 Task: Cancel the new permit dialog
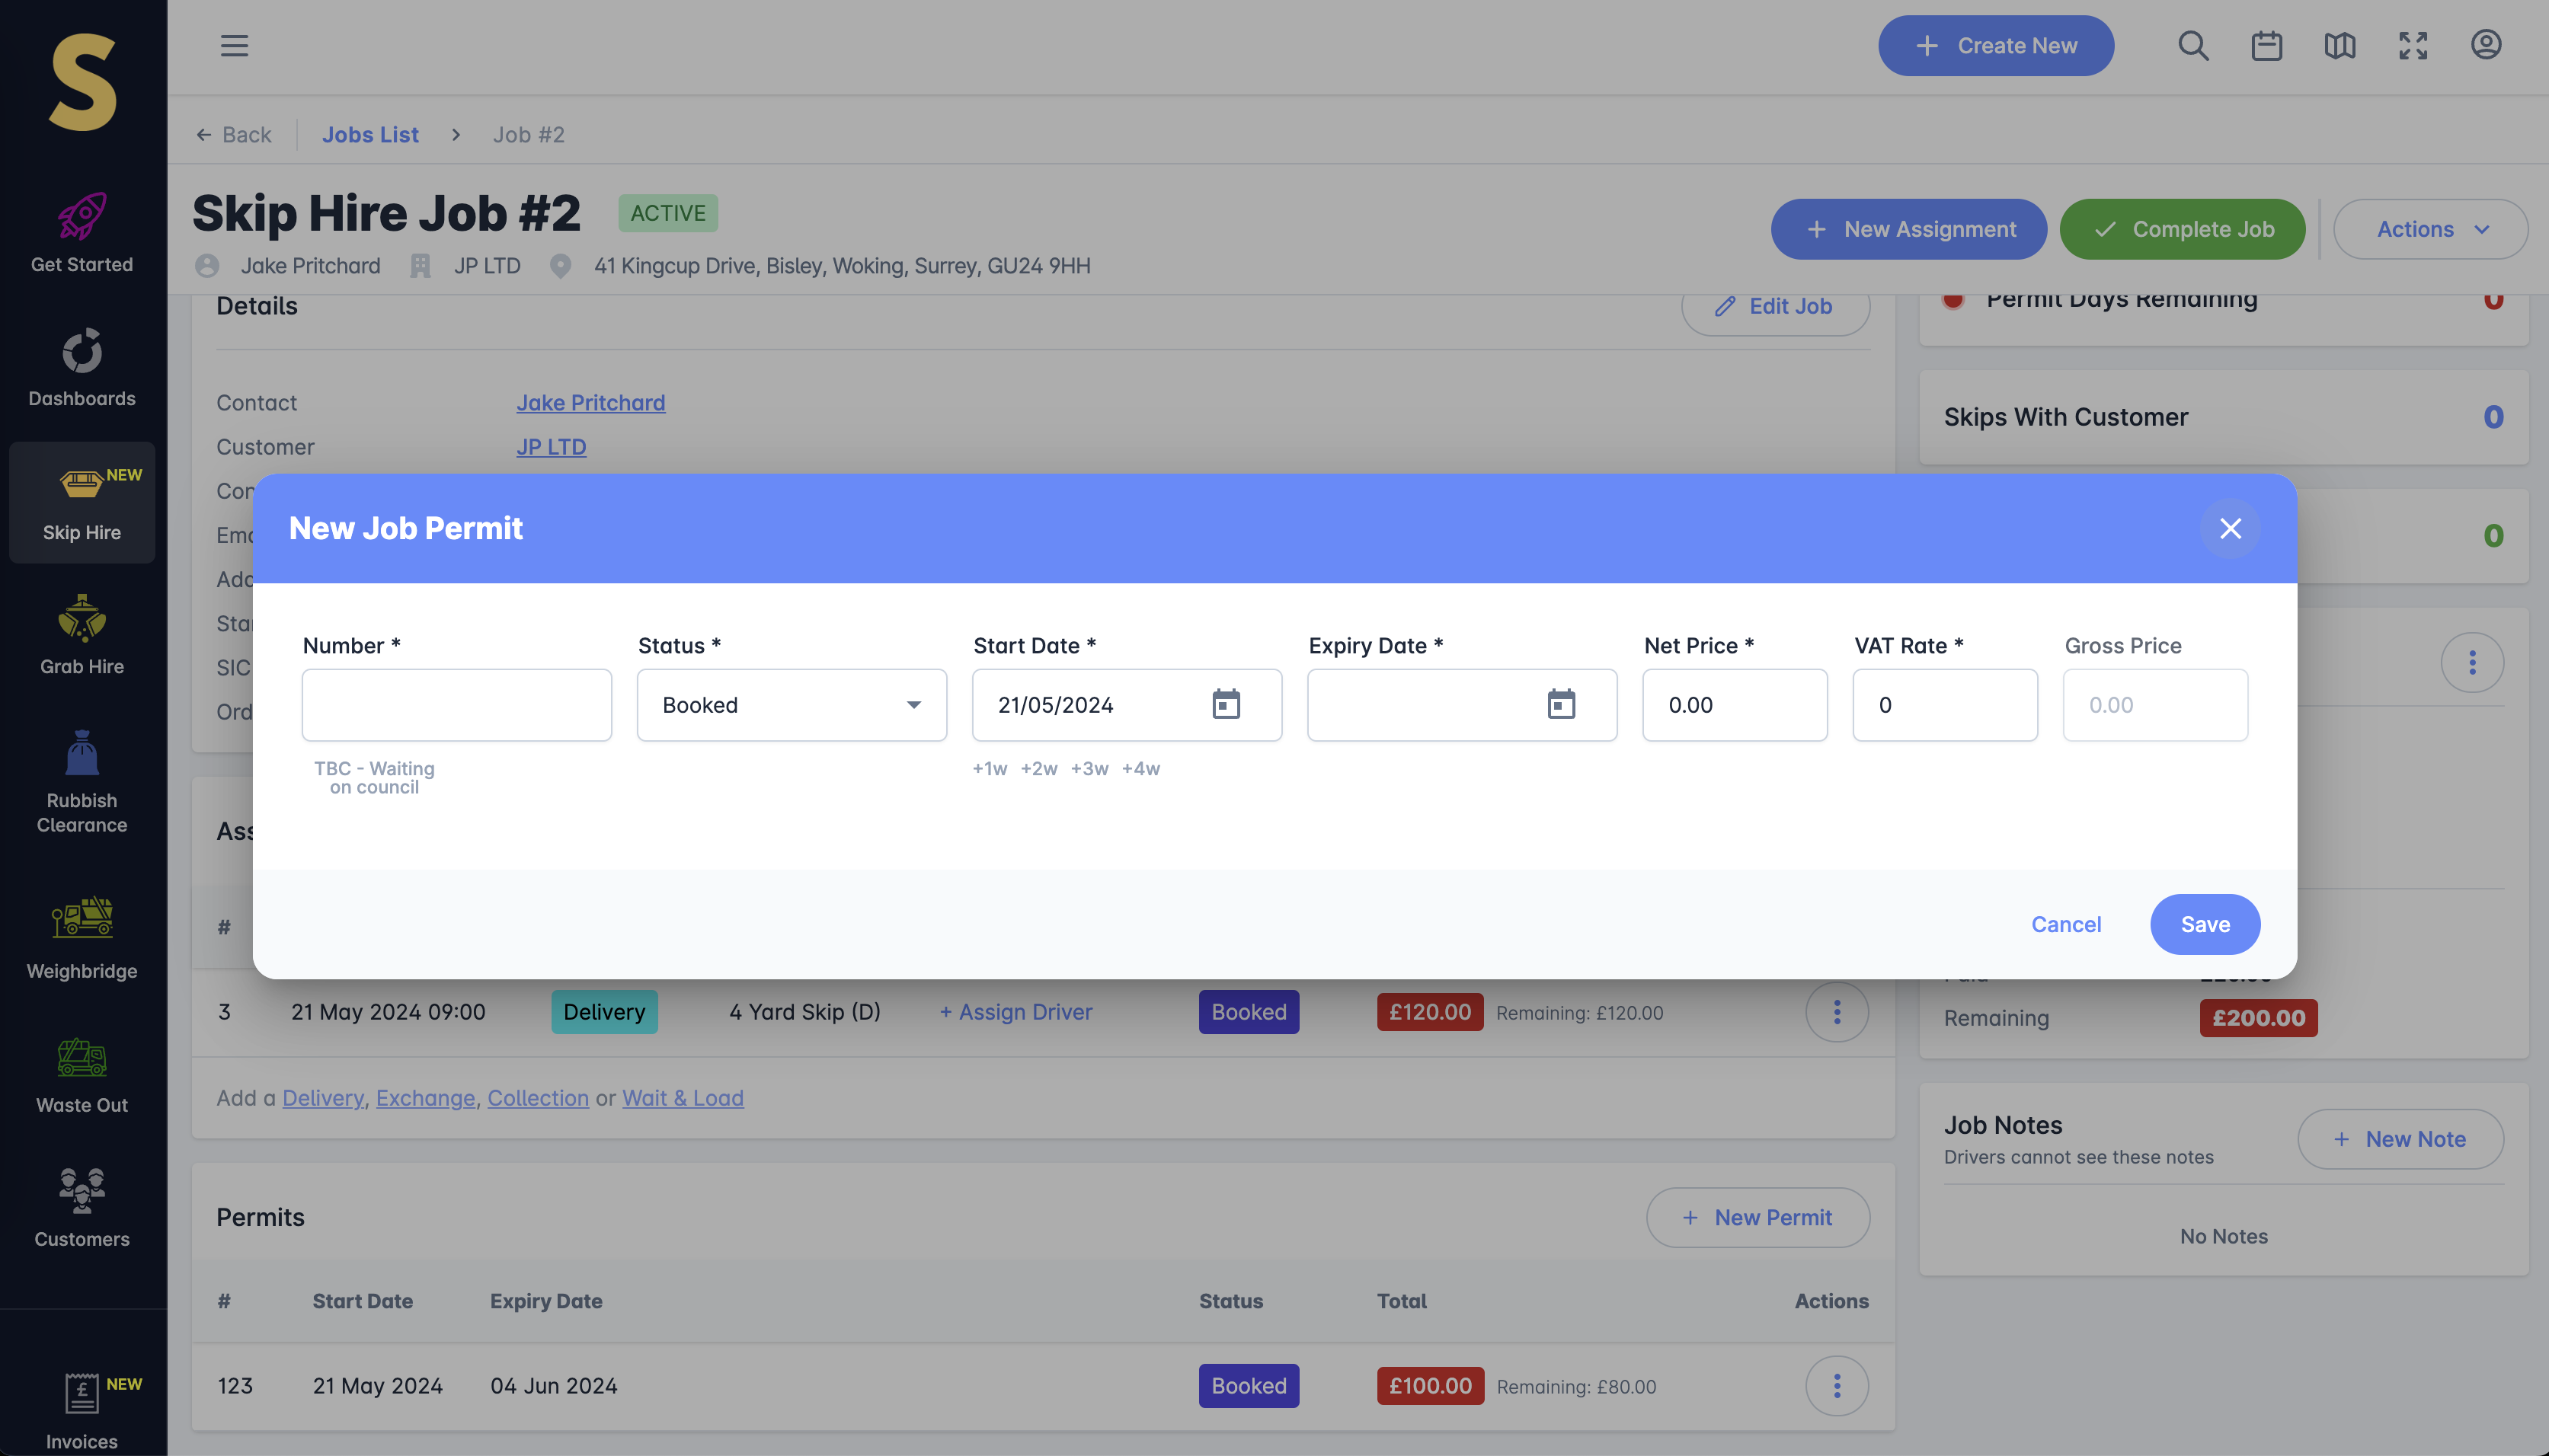(2064, 924)
